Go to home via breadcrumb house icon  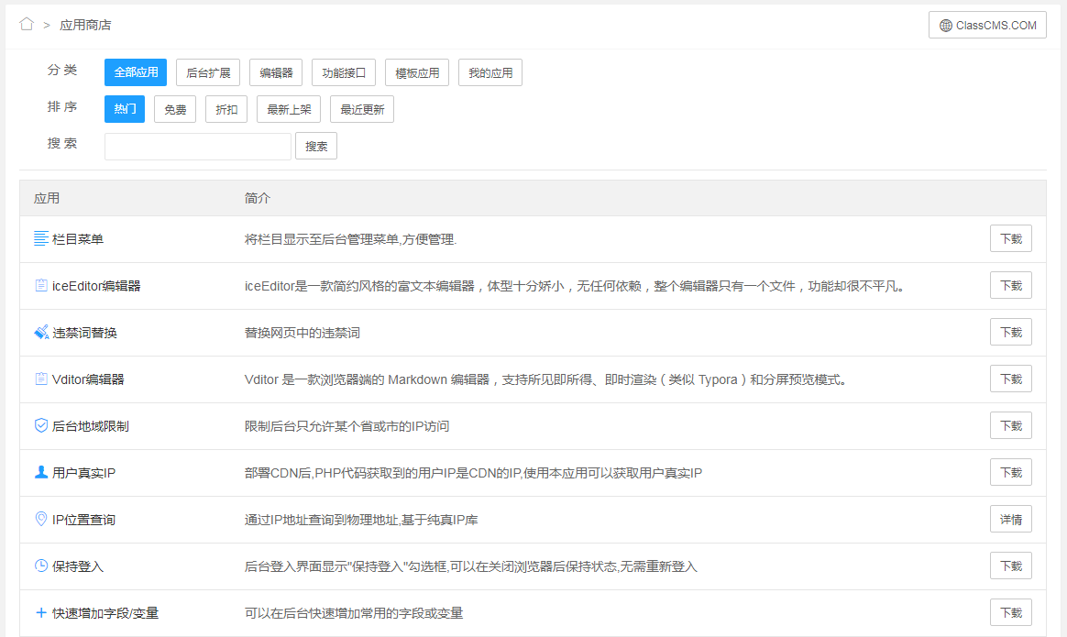(x=27, y=25)
